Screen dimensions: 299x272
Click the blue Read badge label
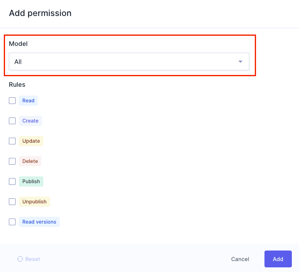pos(28,101)
